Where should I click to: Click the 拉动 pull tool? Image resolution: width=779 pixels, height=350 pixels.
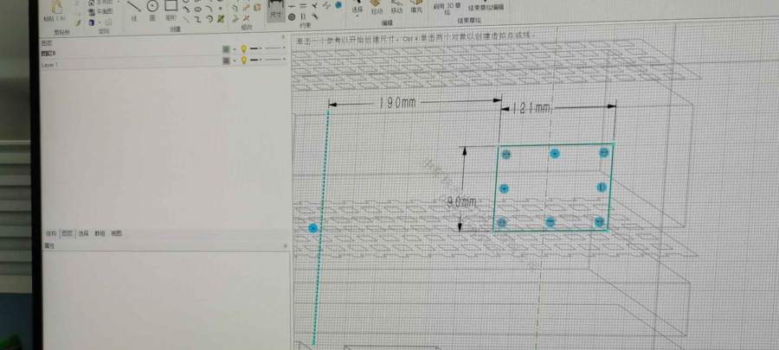pyautogui.click(x=377, y=6)
